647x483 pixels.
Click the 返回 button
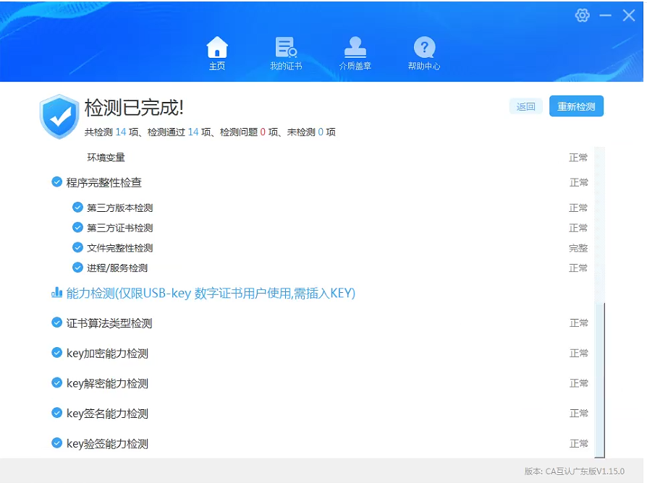[x=525, y=107]
